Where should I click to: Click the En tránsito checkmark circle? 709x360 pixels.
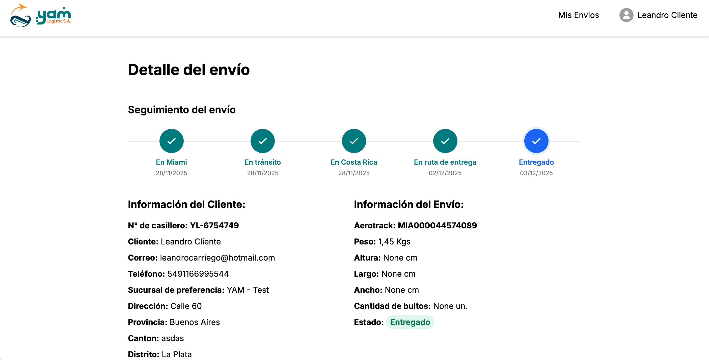tap(262, 141)
